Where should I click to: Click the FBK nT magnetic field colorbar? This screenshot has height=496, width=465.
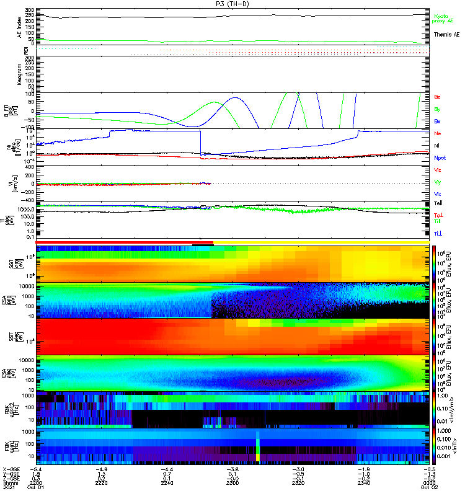pos(434,446)
